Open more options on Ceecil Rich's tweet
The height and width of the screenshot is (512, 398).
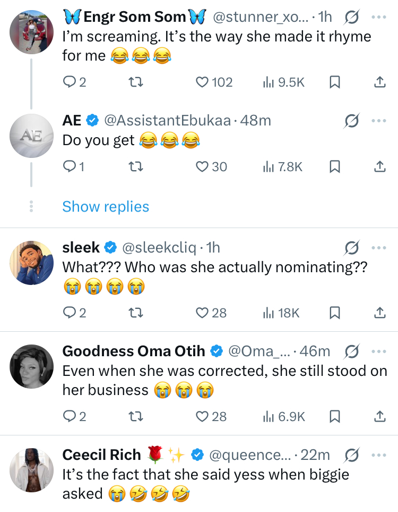click(379, 455)
